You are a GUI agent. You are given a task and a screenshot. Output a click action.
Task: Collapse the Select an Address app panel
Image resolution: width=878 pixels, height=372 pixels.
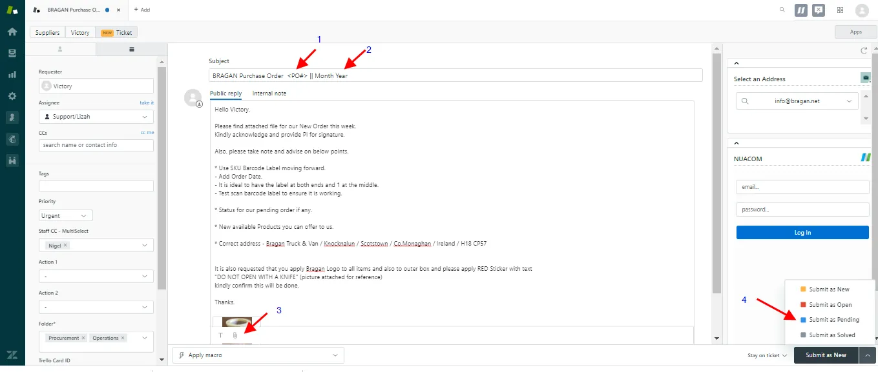click(737, 63)
